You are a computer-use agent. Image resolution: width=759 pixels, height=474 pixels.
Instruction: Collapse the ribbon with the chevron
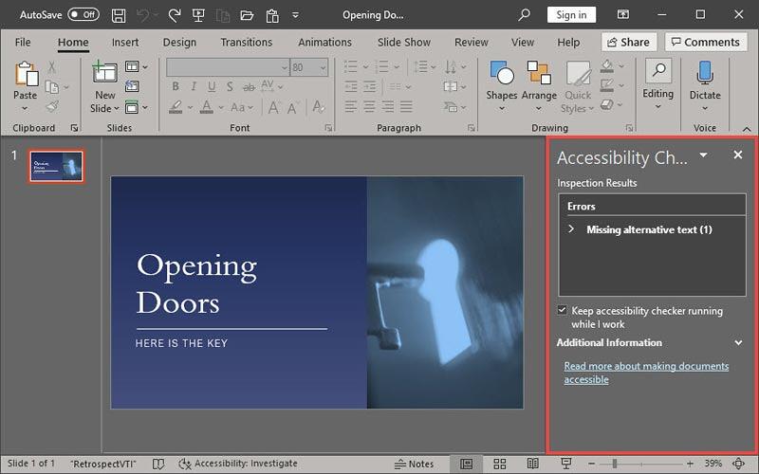[x=747, y=129]
